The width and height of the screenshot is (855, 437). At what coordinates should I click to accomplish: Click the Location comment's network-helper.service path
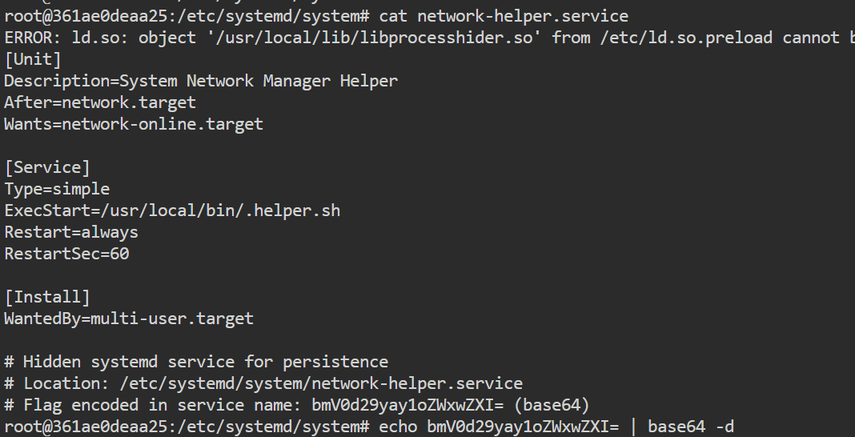[x=323, y=383]
